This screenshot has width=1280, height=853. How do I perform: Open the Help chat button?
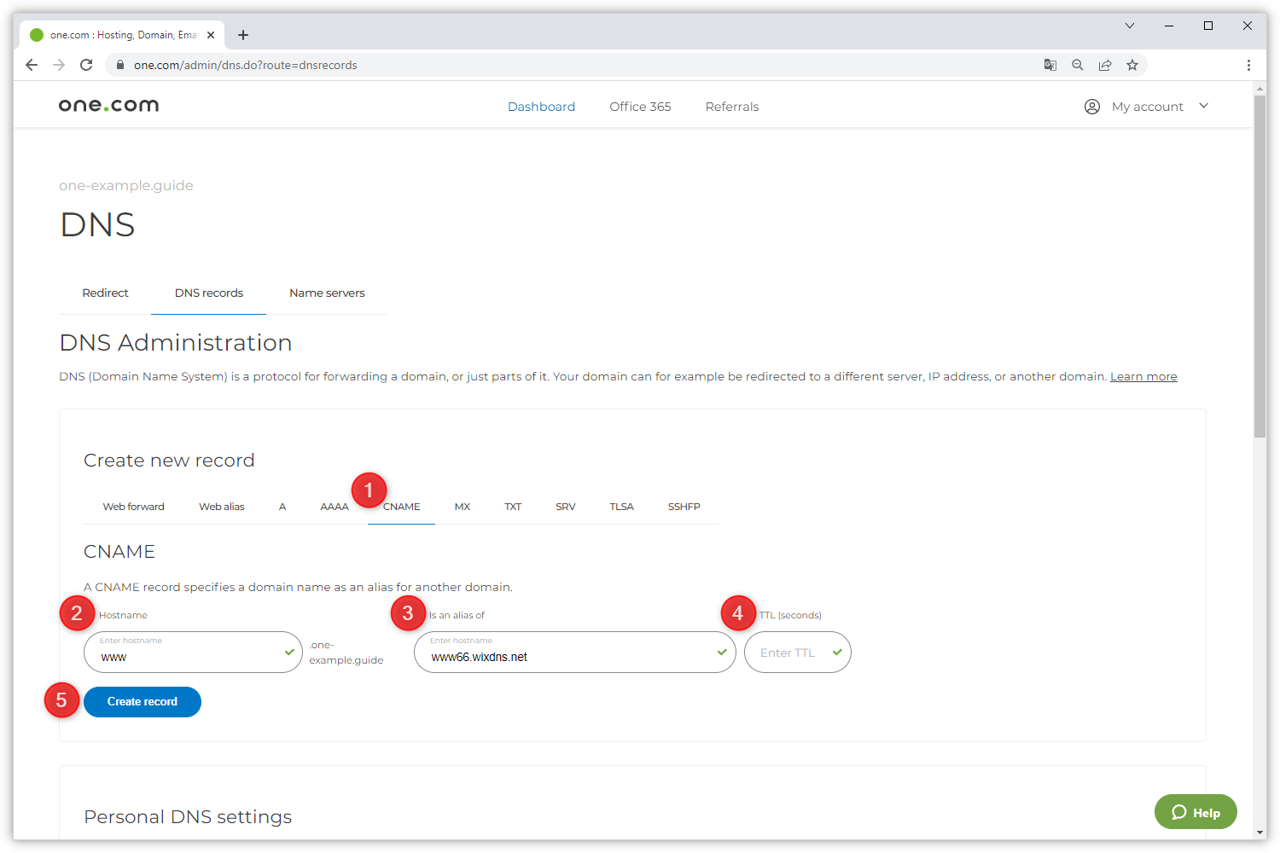(1195, 812)
